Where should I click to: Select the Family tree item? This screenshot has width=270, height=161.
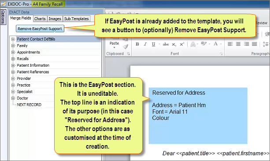point(22,46)
